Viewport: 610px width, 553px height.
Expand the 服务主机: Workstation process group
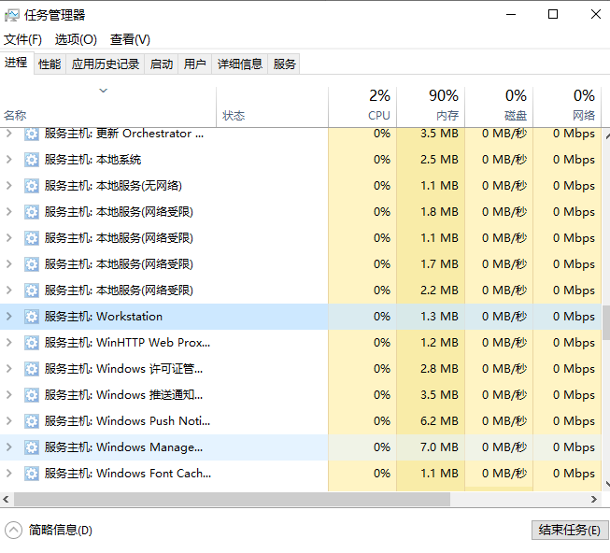[x=9, y=317]
